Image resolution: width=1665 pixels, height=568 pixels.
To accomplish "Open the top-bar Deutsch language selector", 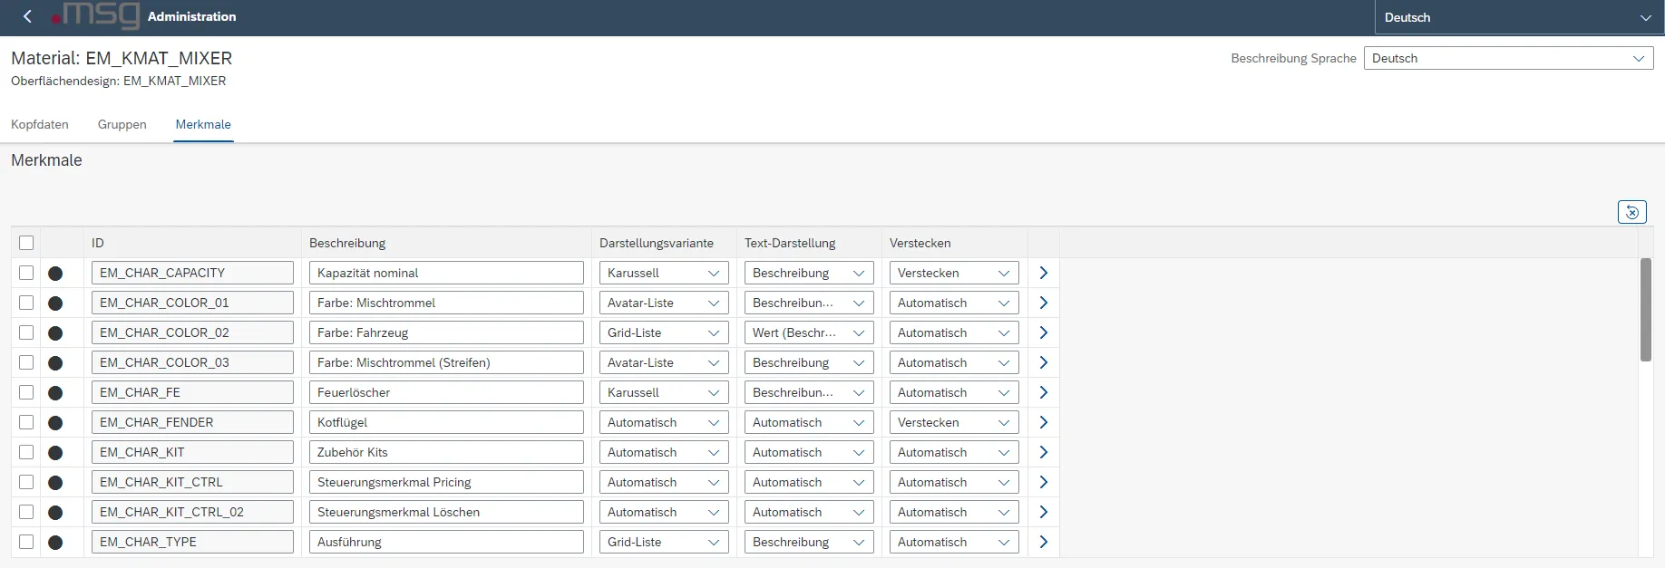I will point(1519,17).
